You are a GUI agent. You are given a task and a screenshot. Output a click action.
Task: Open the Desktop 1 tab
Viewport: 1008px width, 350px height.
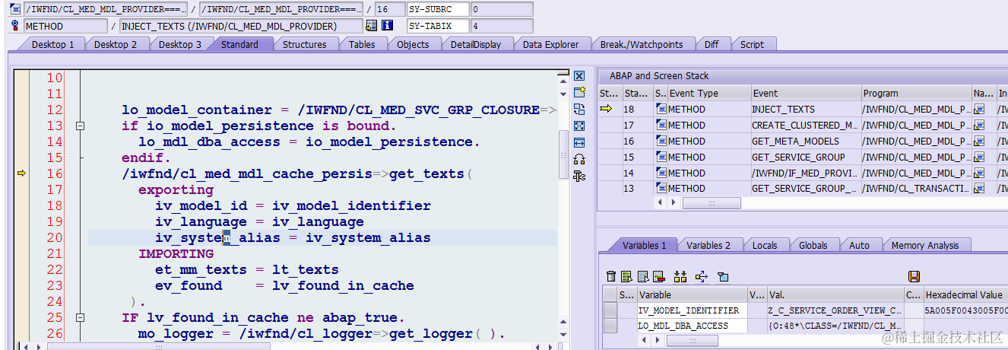pyautogui.click(x=52, y=44)
